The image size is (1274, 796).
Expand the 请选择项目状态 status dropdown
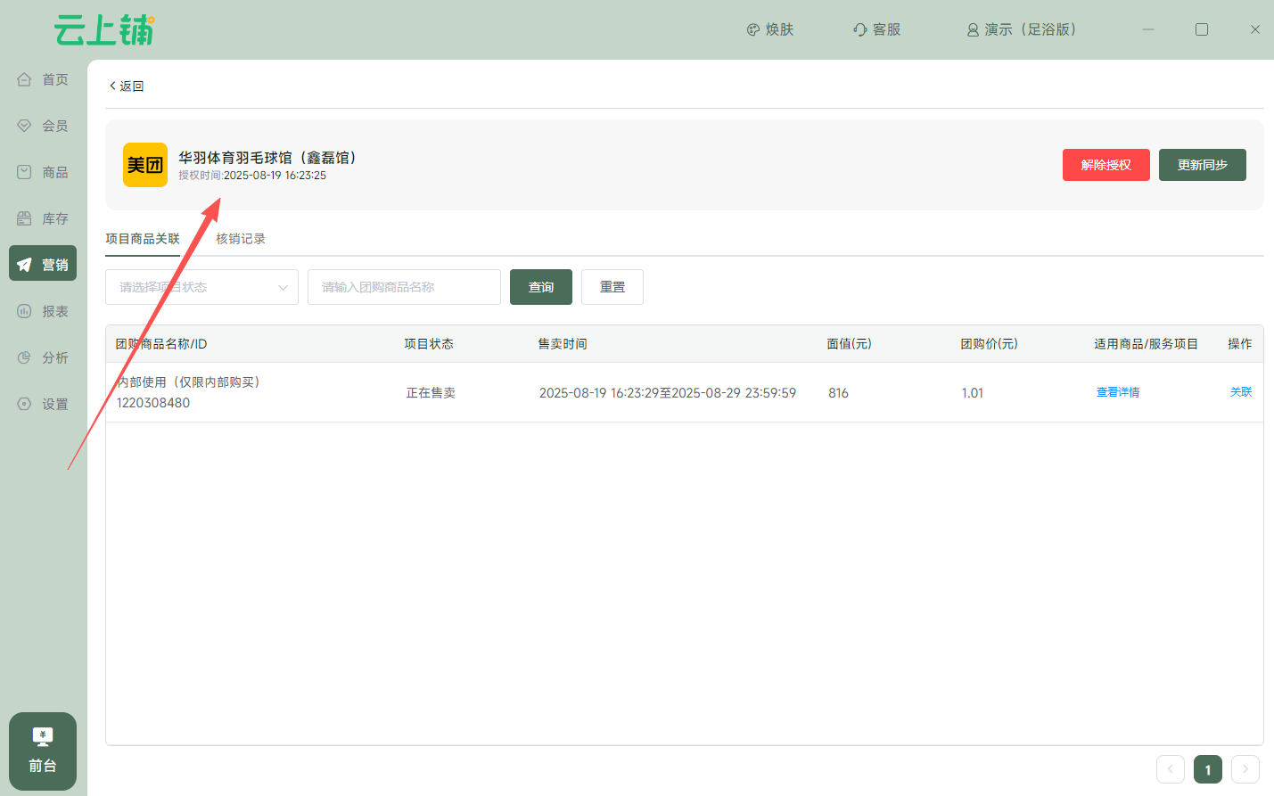pos(201,287)
